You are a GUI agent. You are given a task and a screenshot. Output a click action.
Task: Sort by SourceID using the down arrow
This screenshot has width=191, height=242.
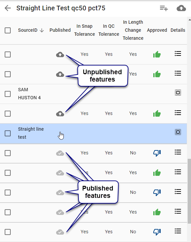point(42,30)
